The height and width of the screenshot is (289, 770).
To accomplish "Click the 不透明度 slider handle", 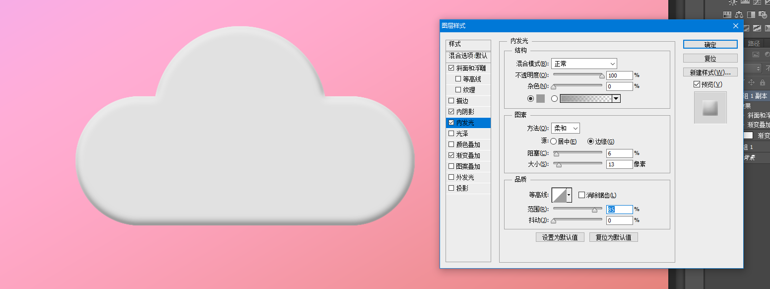I will [602, 76].
